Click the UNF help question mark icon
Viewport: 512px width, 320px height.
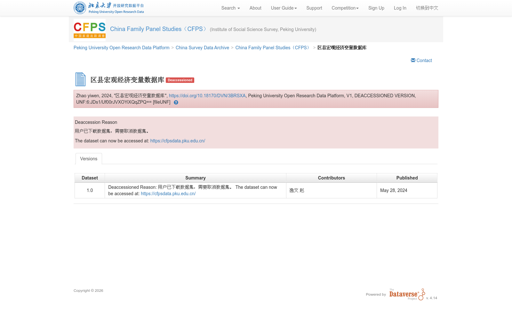(176, 102)
